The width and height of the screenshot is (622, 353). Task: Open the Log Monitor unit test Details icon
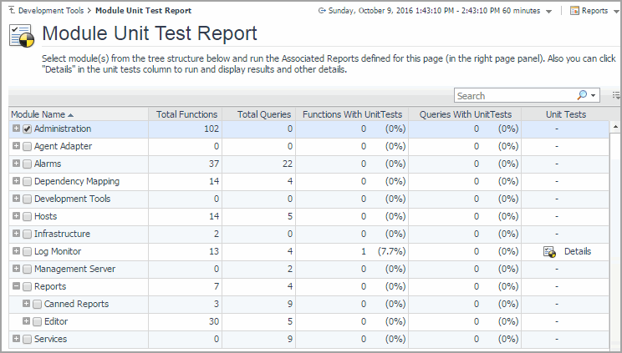[x=549, y=251]
